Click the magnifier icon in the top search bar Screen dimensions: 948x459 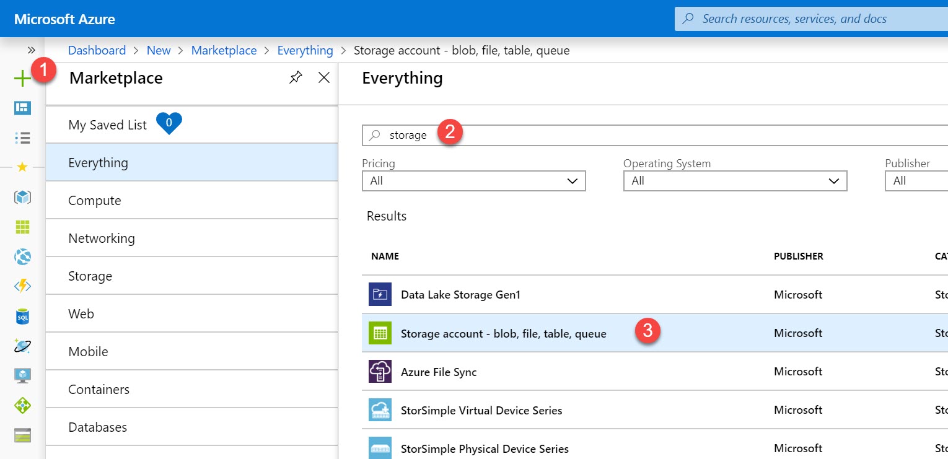click(688, 19)
